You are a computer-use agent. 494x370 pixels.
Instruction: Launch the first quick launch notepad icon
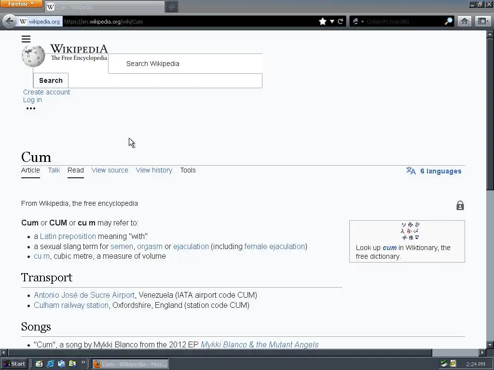[x=39, y=364]
